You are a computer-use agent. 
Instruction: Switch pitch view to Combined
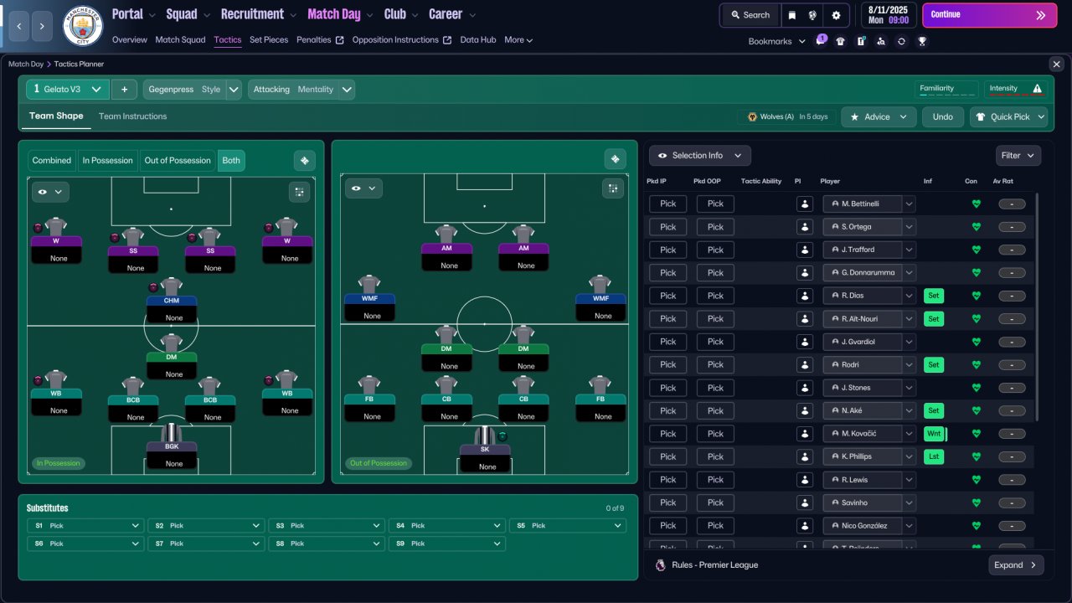pyautogui.click(x=52, y=161)
